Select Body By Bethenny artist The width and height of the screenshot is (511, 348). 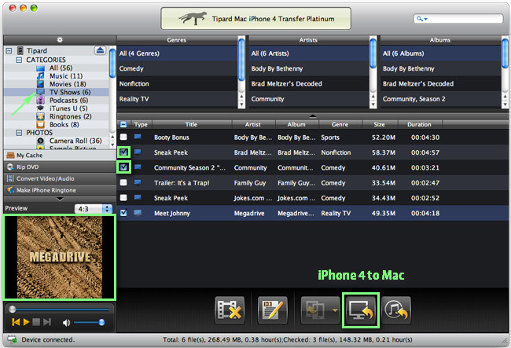click(309, 68)
